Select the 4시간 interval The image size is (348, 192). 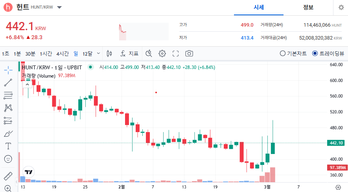tap(63, 54)
